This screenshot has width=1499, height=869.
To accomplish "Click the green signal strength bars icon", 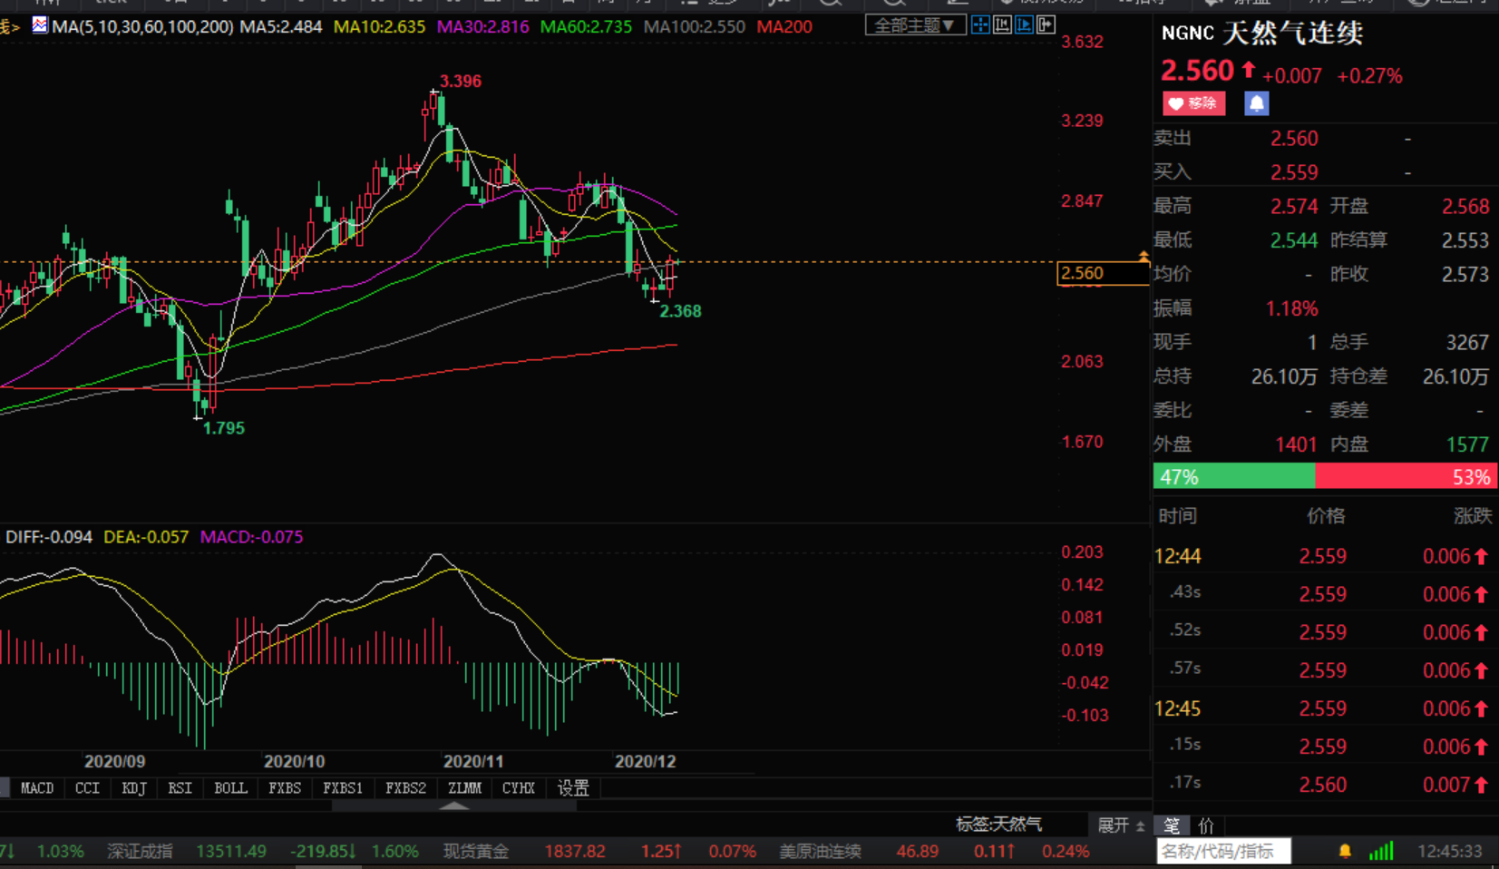I will (1381, 851).
